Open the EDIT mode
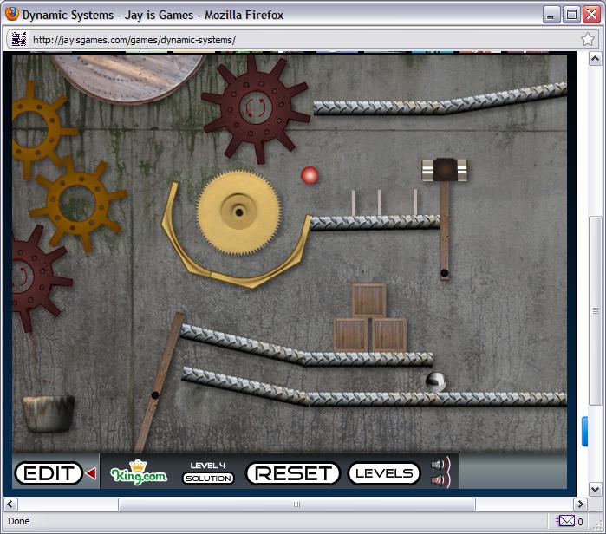 click(x=48, y=473)
